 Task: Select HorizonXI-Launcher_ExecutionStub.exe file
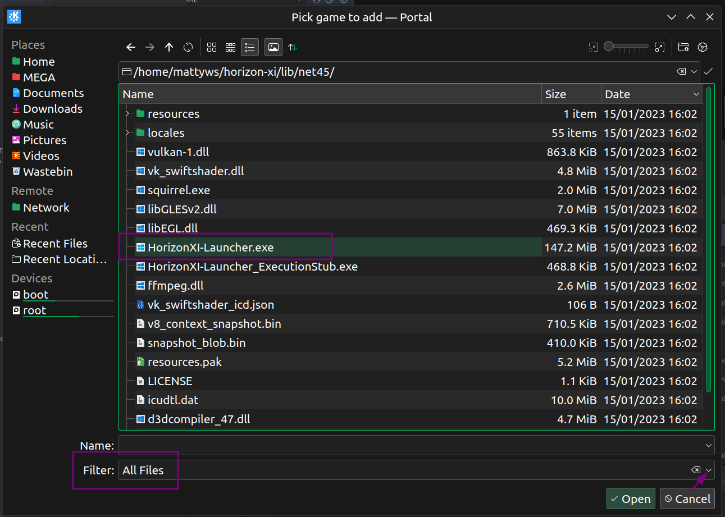pos(252,266)
